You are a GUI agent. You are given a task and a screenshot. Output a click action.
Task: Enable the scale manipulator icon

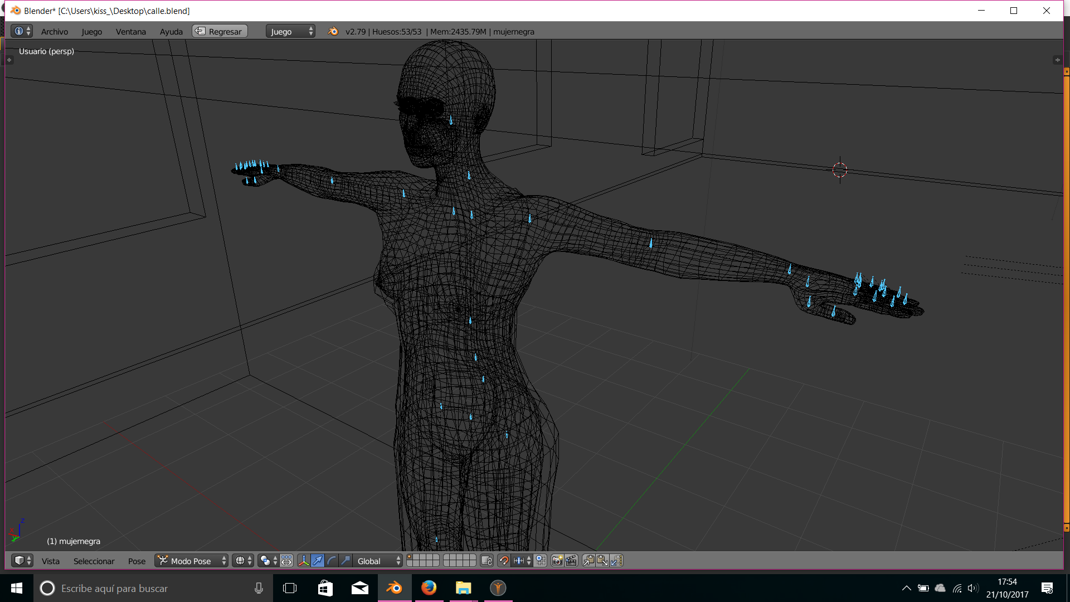coord(346,561)
